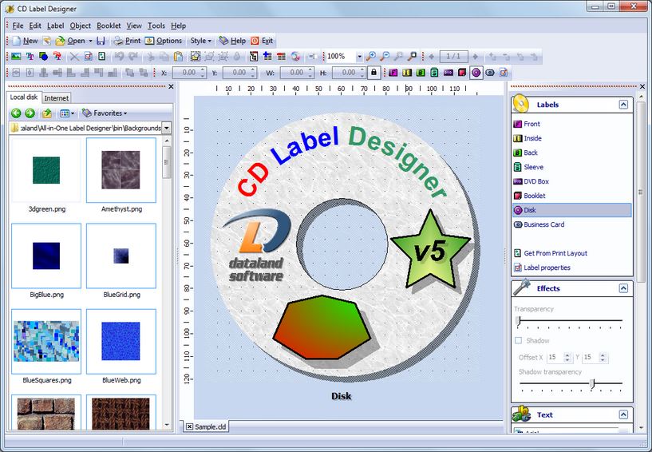
Task: Open the Label menu
Action: (x=55, y=26)
